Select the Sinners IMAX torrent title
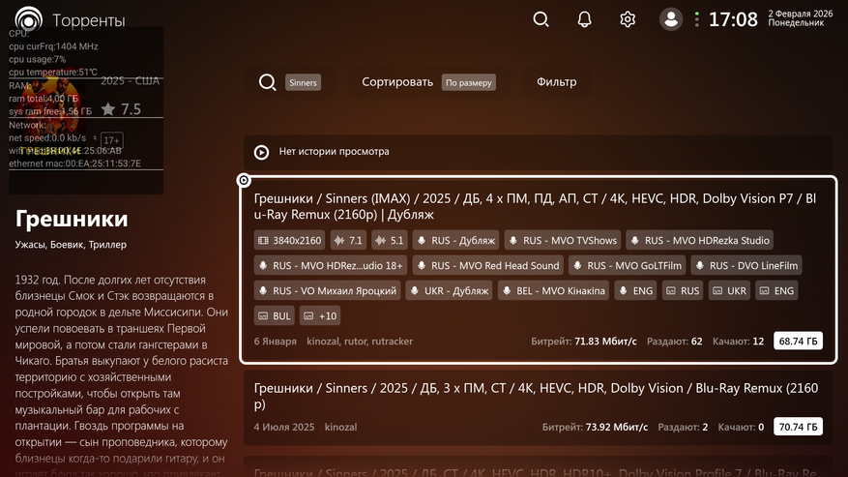The width and height of the screenshot is (848, 477). (535, 206)
